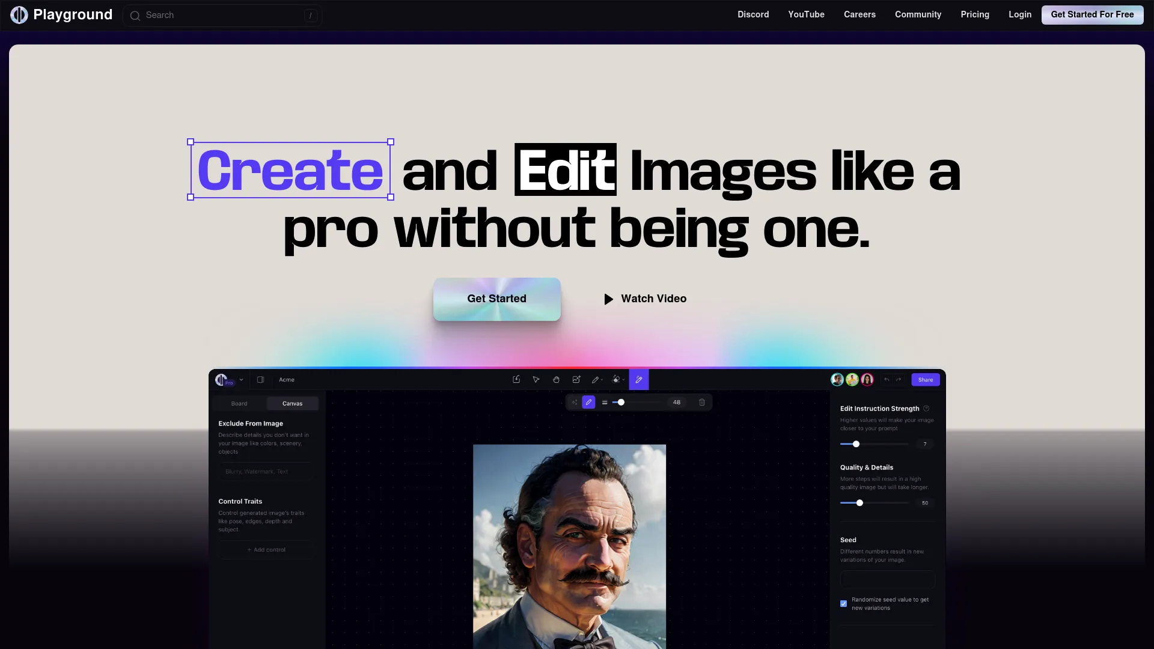
Task: Select the generate image sparkle tool
Action: pos(576,380)
